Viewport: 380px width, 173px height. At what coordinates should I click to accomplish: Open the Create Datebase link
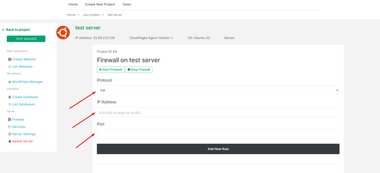25,97
